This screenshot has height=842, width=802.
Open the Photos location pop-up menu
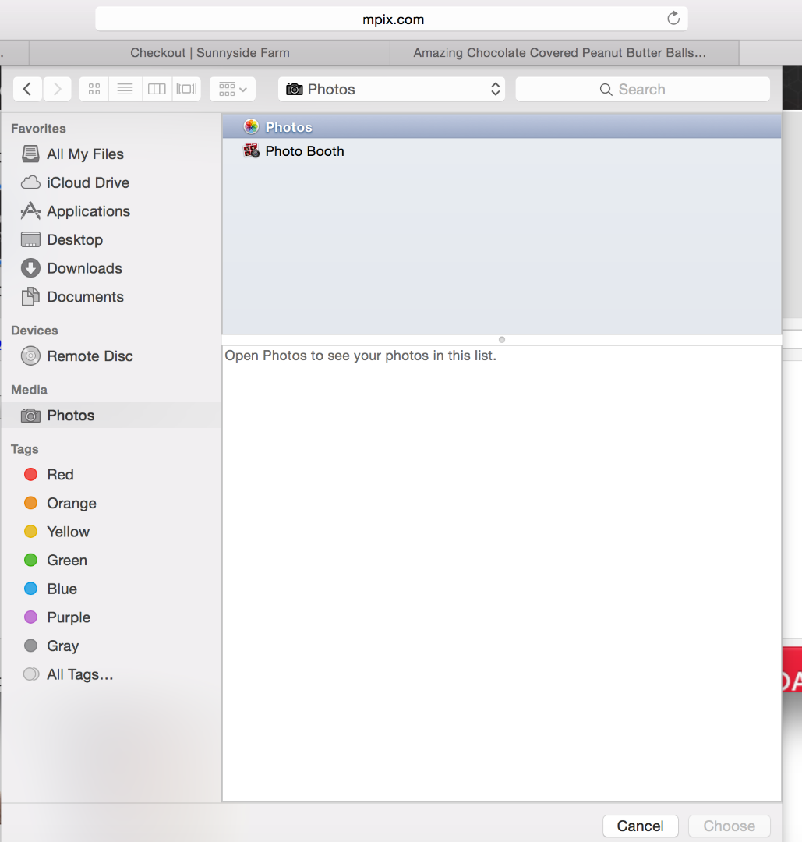[x=392, y=89]
